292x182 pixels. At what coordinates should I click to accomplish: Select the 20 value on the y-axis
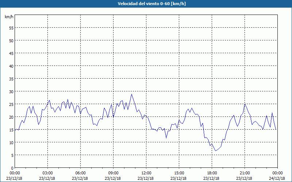(11, 117)
